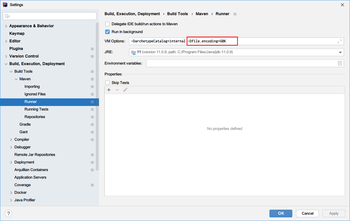Click Build Tools in breadcrumb
This screenshot has width=350, height=221.
178,14
